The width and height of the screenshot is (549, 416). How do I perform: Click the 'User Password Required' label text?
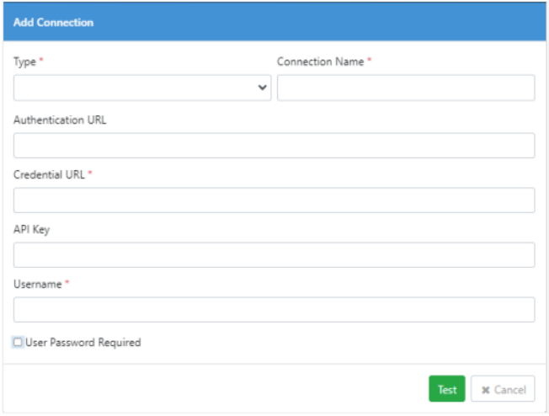pyautogui.click(x=83, y=343)
